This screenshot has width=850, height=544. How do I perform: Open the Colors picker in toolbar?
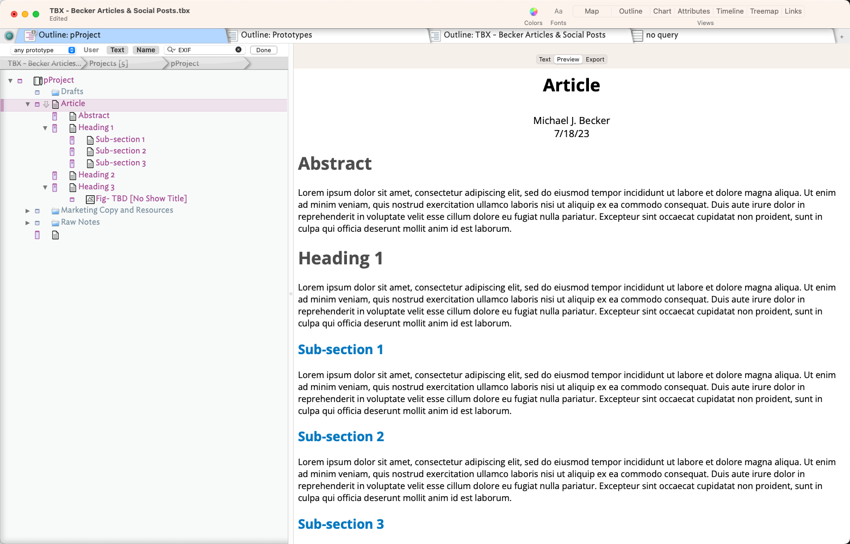[x=533, y=11]
